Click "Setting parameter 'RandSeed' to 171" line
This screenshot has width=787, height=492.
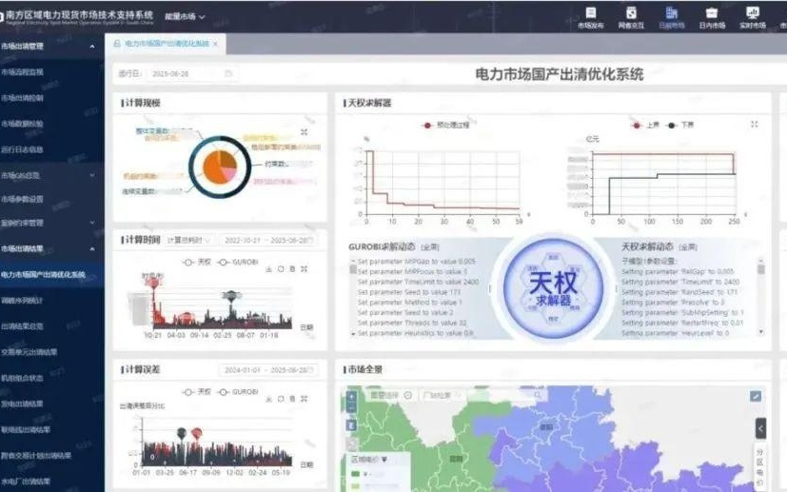pyautogui.click(x=681, y=292)
